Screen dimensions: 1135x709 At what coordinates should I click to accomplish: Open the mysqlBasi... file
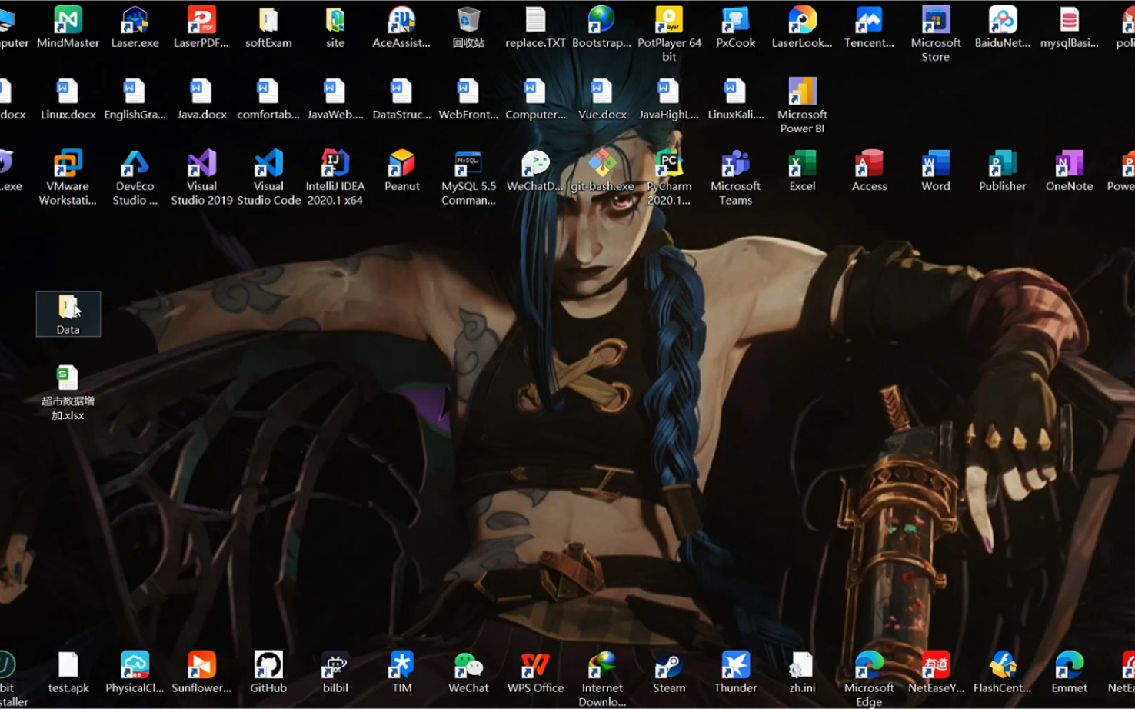pyautogui.click(x=1069, y=26)
